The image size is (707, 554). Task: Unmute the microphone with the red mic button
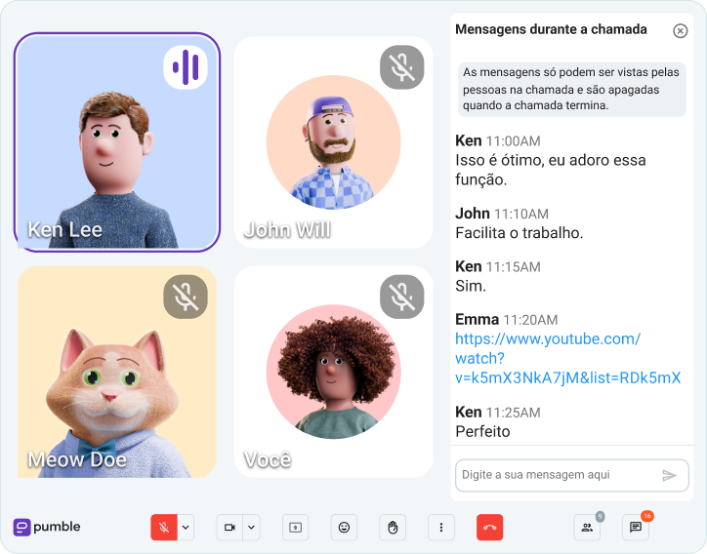pyautogui.click(x=163, y=527)
